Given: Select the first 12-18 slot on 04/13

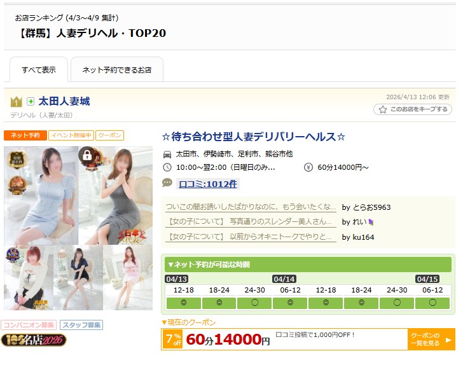Looking at the screenshot, I should pyautogui.click(x=183, y=303).
